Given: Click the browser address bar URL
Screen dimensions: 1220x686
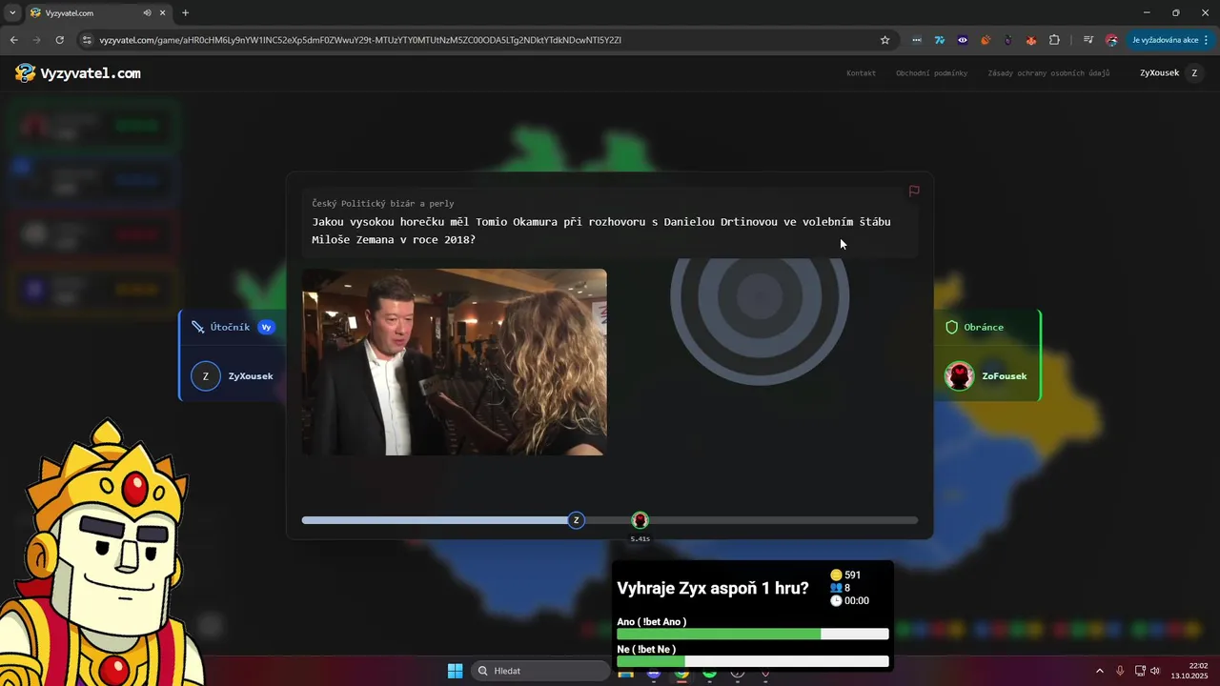Looking at the screenshot, I should click(x=360, y=40).
